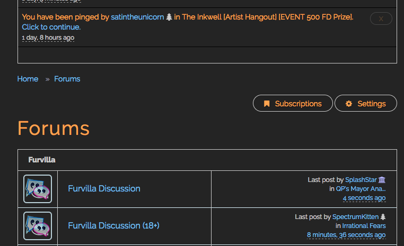Go to Home breadcrumb
This screenshot has width=404, height=246.
click(28, 79)
